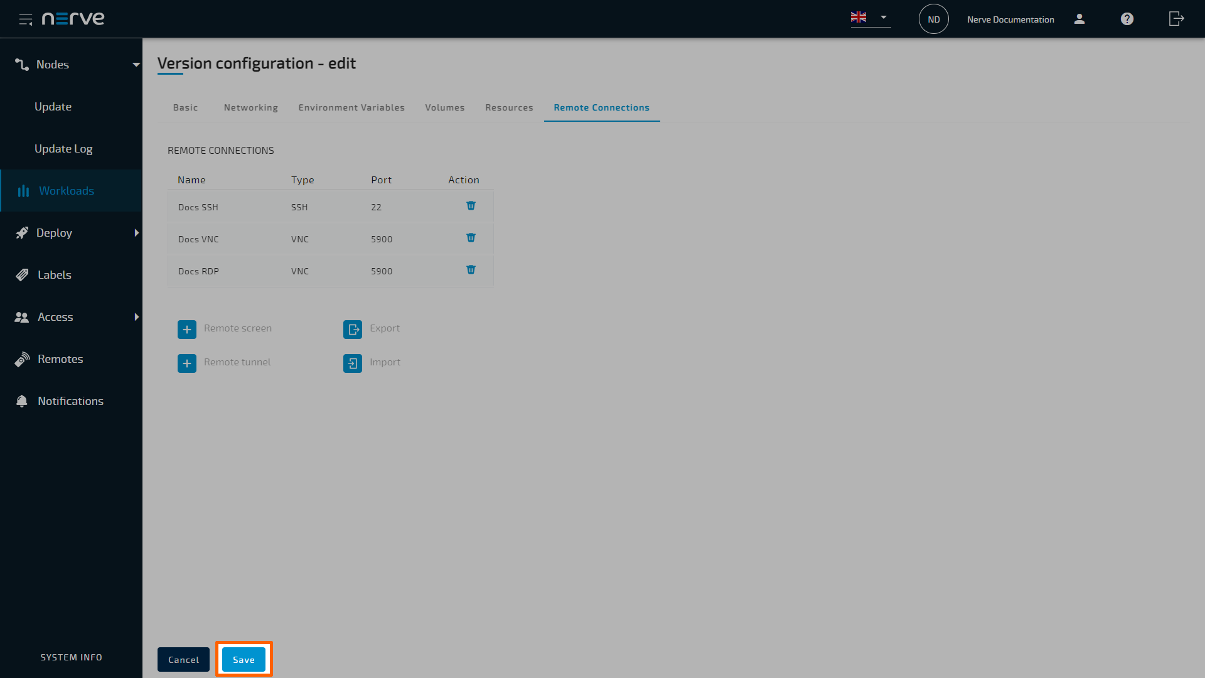
Task: Click the Import icon button
Action: click(353, 363)
